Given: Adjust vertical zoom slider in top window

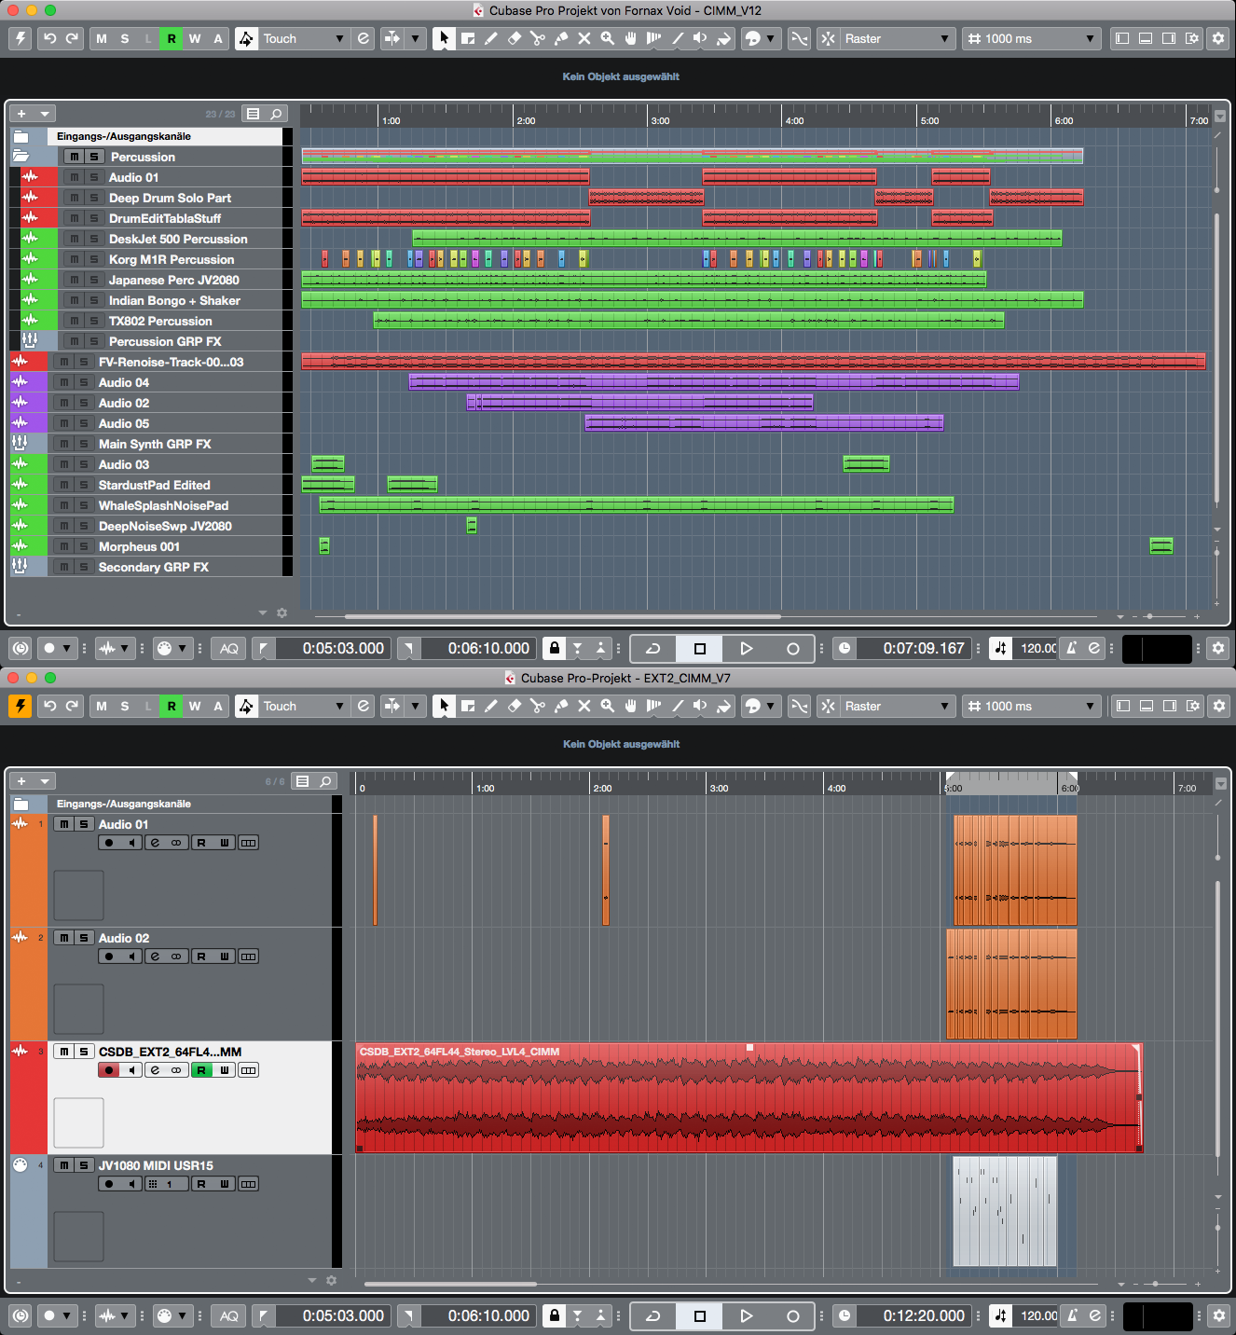Looking at the screenshot, I should point(1217,555).
